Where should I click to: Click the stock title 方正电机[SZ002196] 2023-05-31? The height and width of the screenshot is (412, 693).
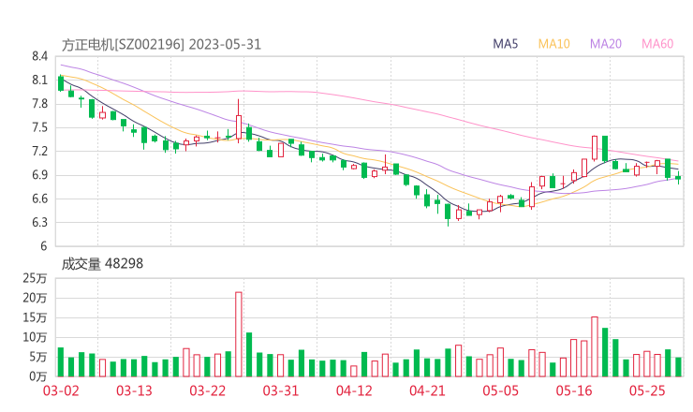161,45
